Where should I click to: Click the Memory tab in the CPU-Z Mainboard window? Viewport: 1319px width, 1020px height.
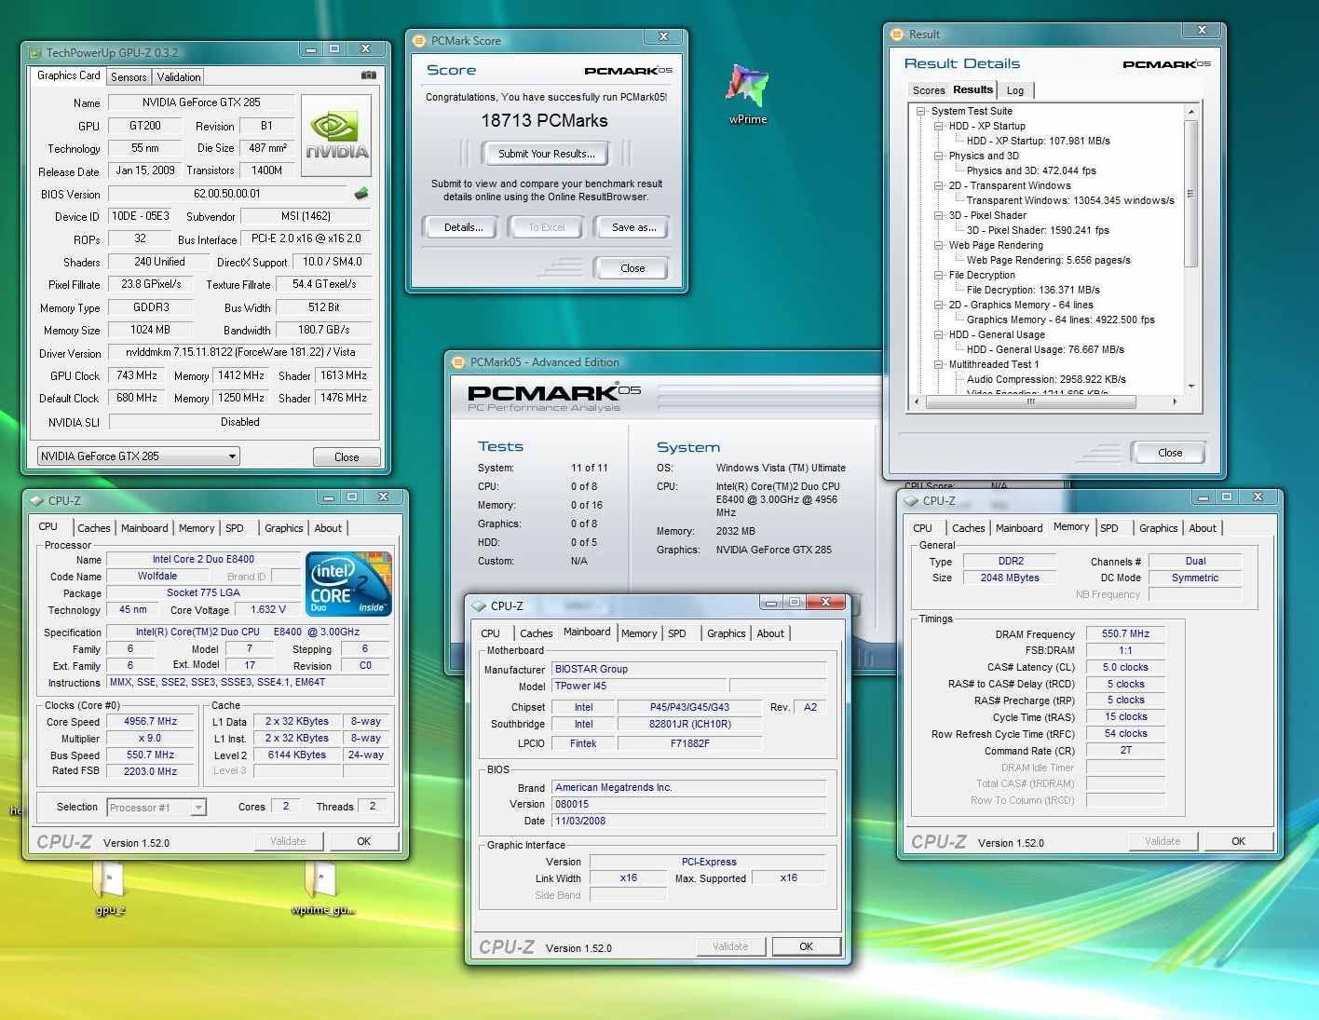pyautogui.click(x=639, y=633)
